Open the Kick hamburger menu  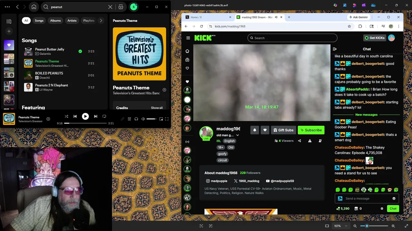tap(188, 38)
